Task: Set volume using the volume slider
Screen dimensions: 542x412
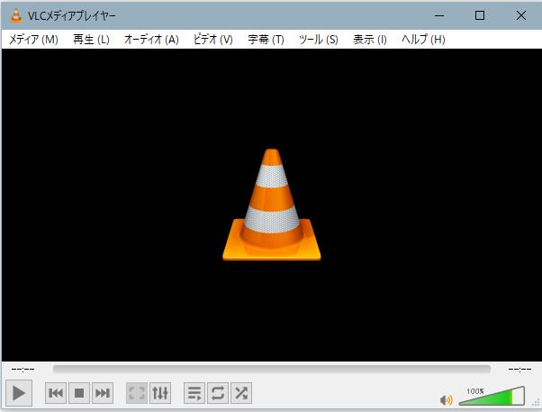Action: click(x=491, y=398)
